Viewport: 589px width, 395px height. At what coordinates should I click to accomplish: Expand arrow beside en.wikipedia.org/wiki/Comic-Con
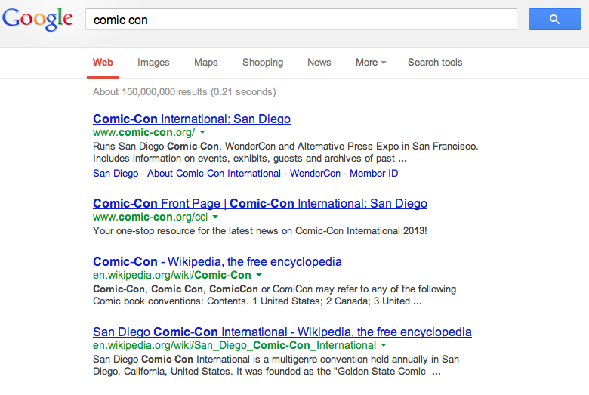point(259,275)
